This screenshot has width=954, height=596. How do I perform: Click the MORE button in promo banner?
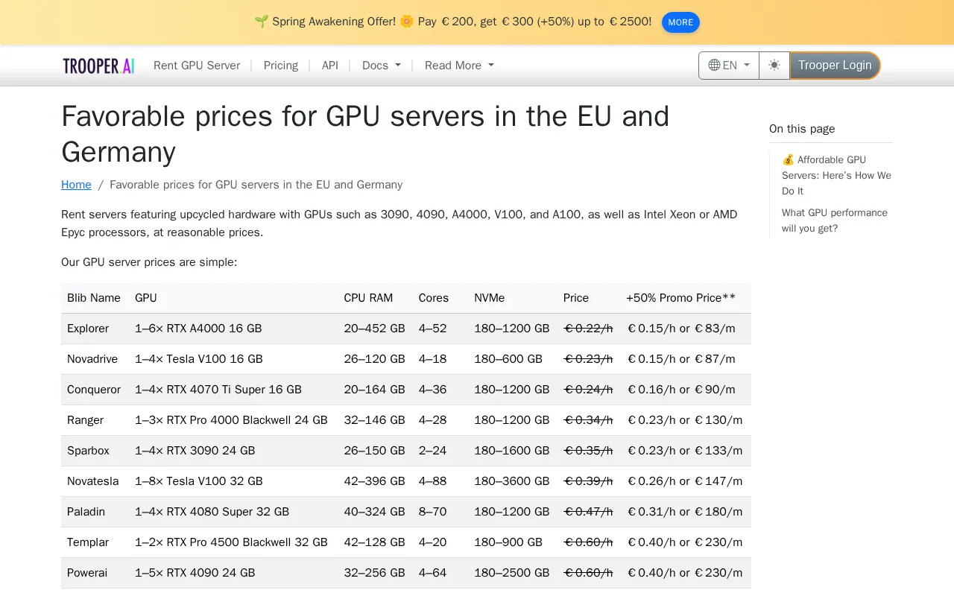[x=680, y=22]
